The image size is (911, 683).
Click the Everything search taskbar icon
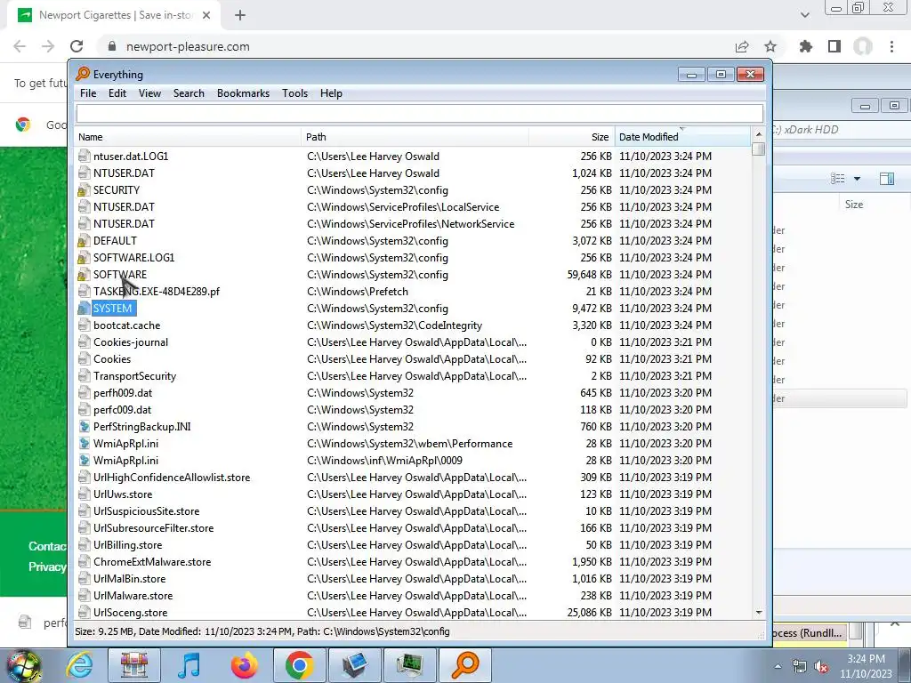(x=464, y=665)
